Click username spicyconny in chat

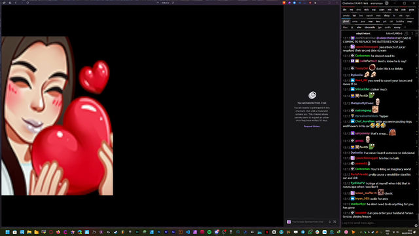[x=362, y=133]
